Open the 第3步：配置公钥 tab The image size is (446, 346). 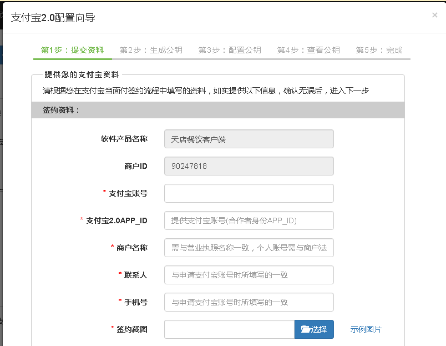(x=230, y=50)
